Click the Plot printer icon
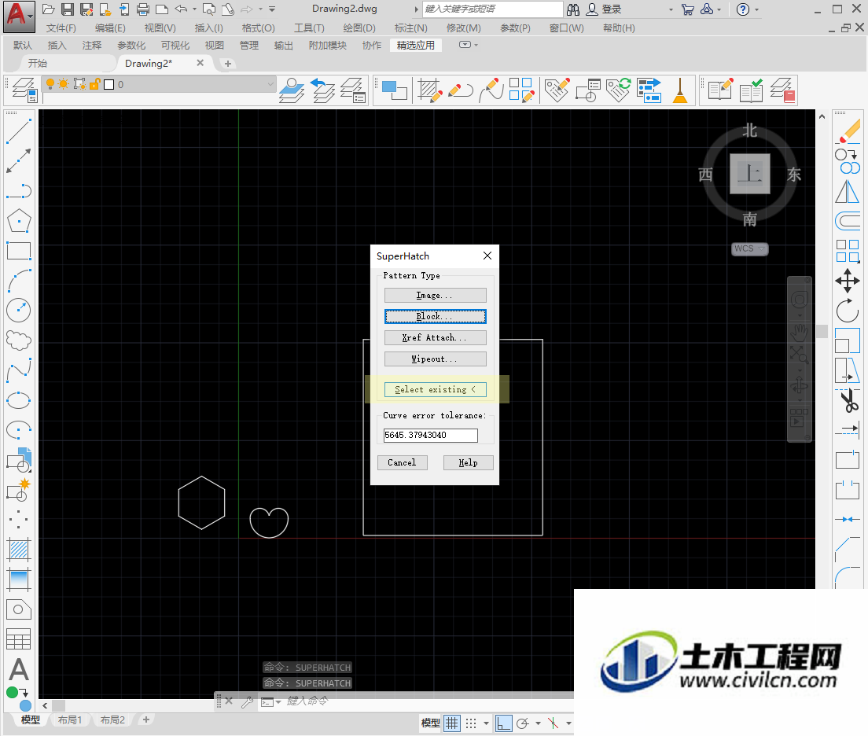This screenshot has height=736, width=868. pos(143,9)
